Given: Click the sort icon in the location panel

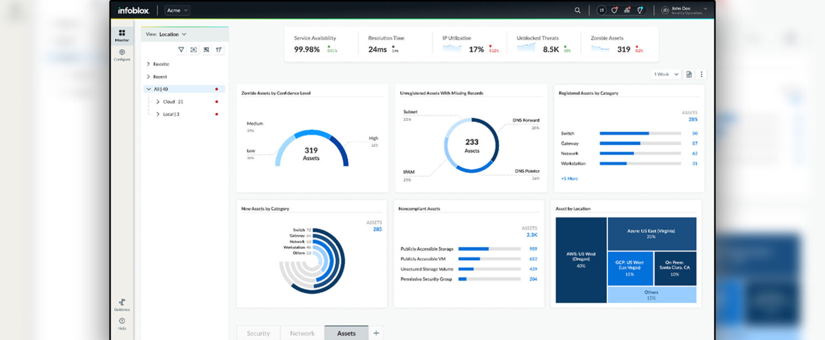Looking at the screenshot, I should tap(218, 49).
